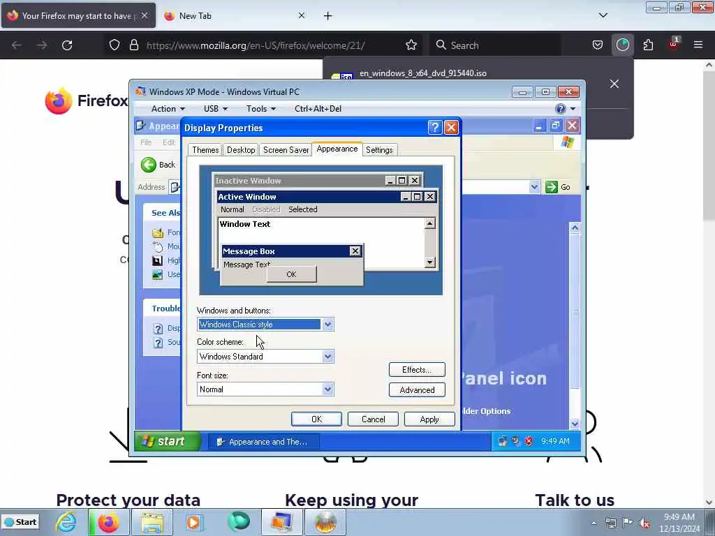Image resolution: width=715 pixels, height=536 pixels.
Task: Expand the XP address bar dropdown
Action: click(534, 187)
